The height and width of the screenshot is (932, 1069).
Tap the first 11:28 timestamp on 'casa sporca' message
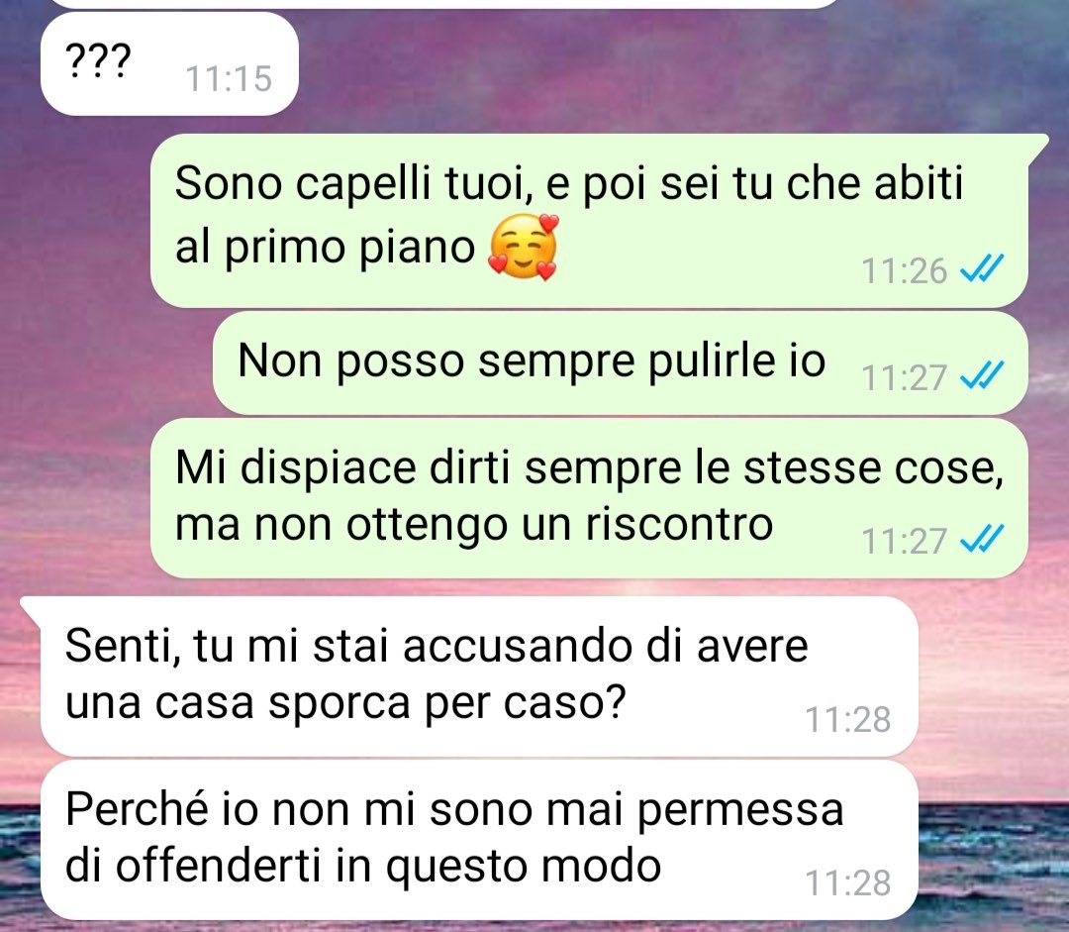point(847,719)
